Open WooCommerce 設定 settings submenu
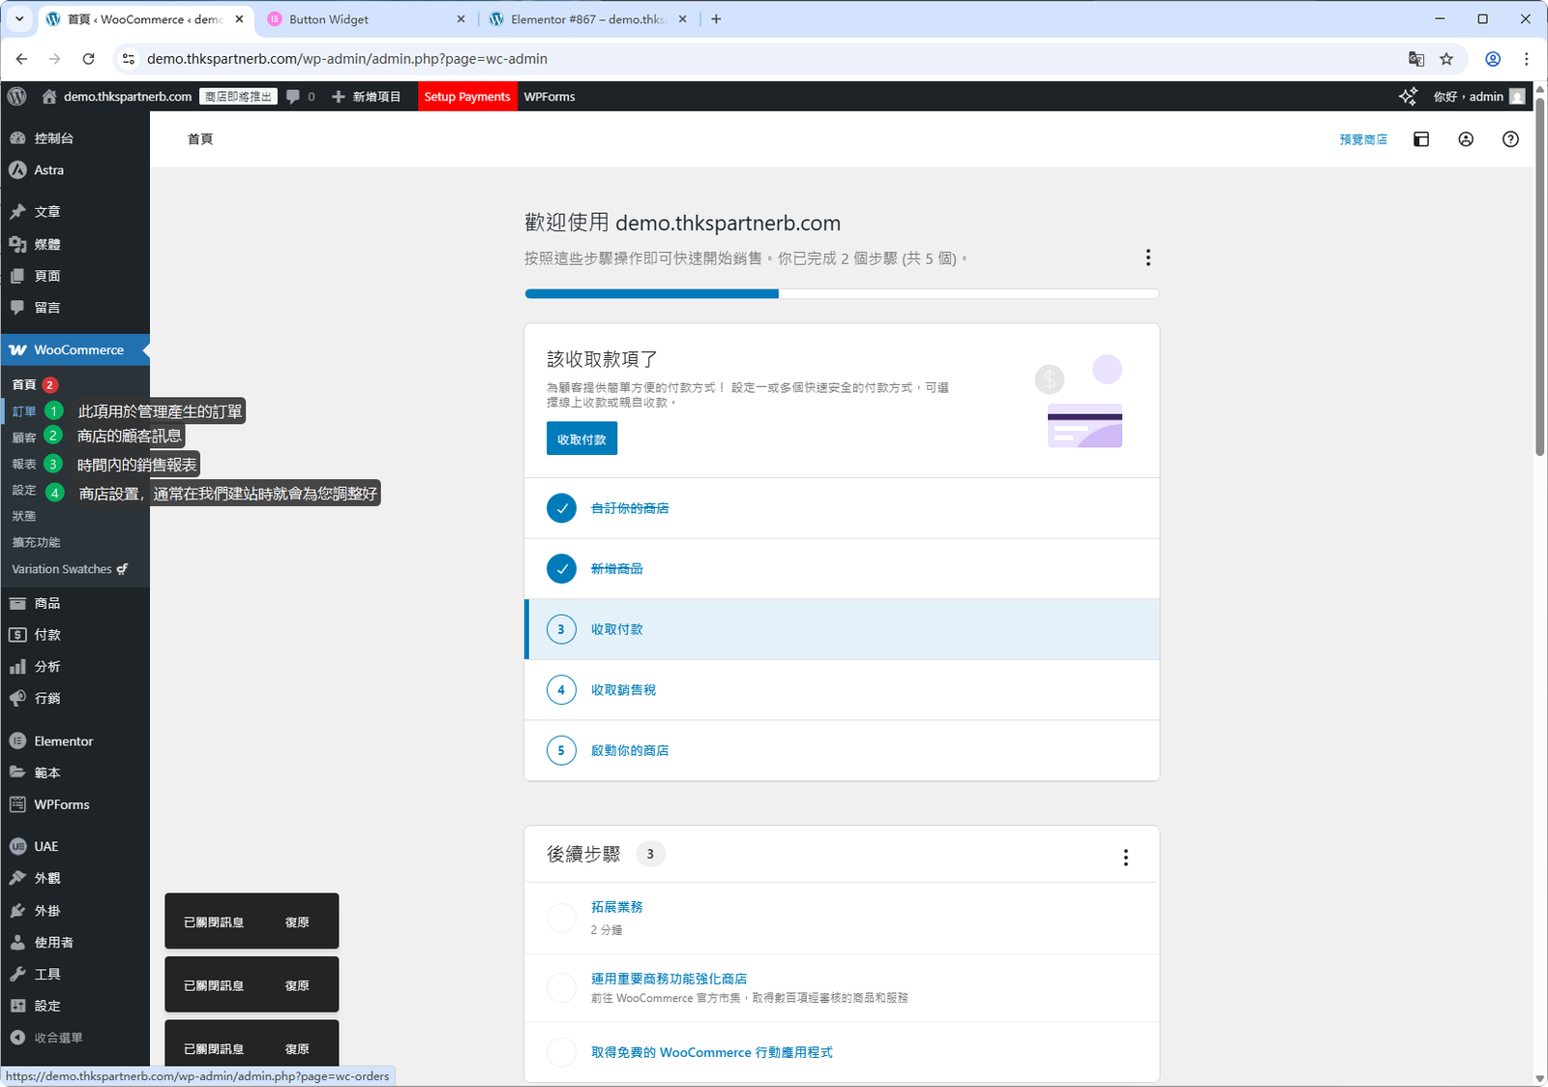Viewport: 1548px width, 1087px height. point(24,491)
